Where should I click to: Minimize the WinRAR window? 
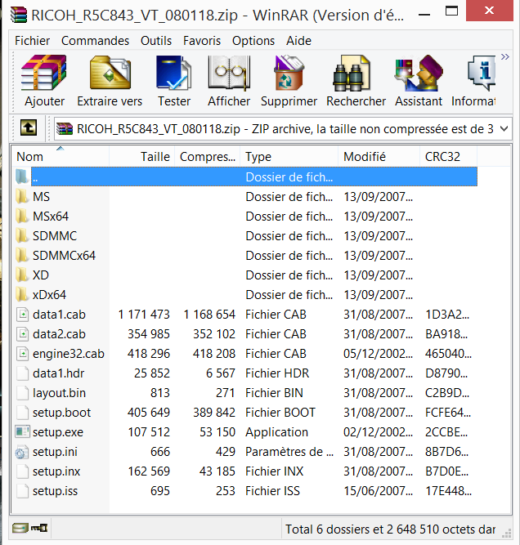coord(424,15)
